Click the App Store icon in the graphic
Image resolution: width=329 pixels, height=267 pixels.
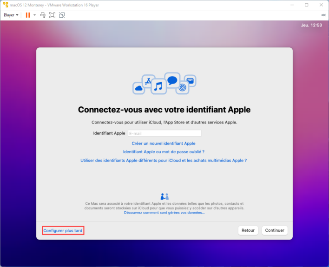(148, 81)
